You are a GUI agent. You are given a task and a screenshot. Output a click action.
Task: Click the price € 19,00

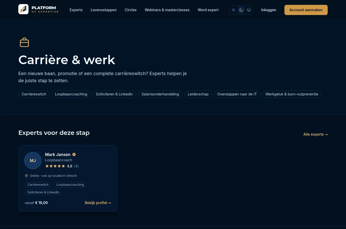click(41, 203)
